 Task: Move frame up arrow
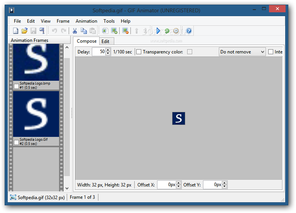click(137, 31)
